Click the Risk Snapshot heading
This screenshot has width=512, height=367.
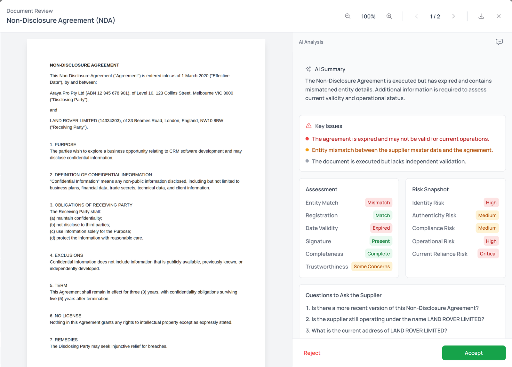click(430, 189)
